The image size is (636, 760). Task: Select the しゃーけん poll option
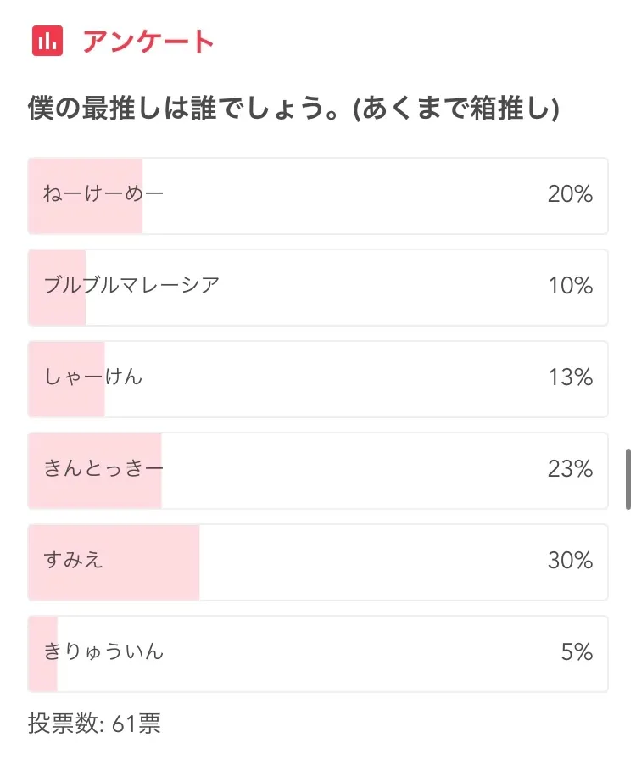click(93, 377)
